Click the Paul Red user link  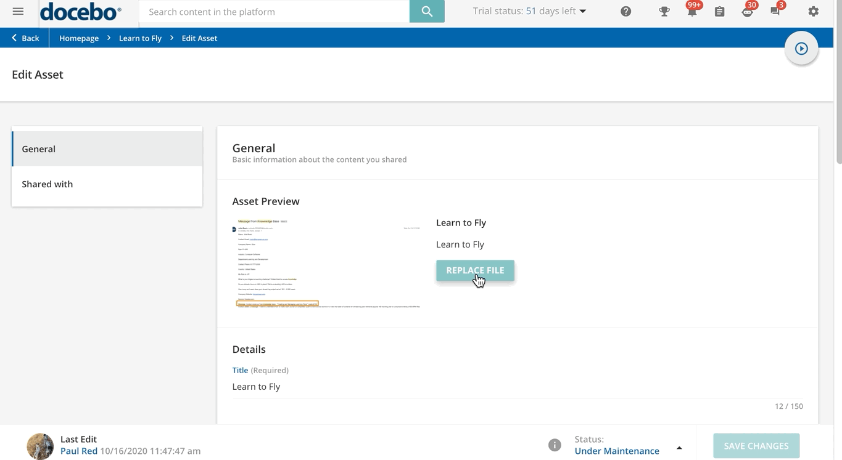pos(79,451)
